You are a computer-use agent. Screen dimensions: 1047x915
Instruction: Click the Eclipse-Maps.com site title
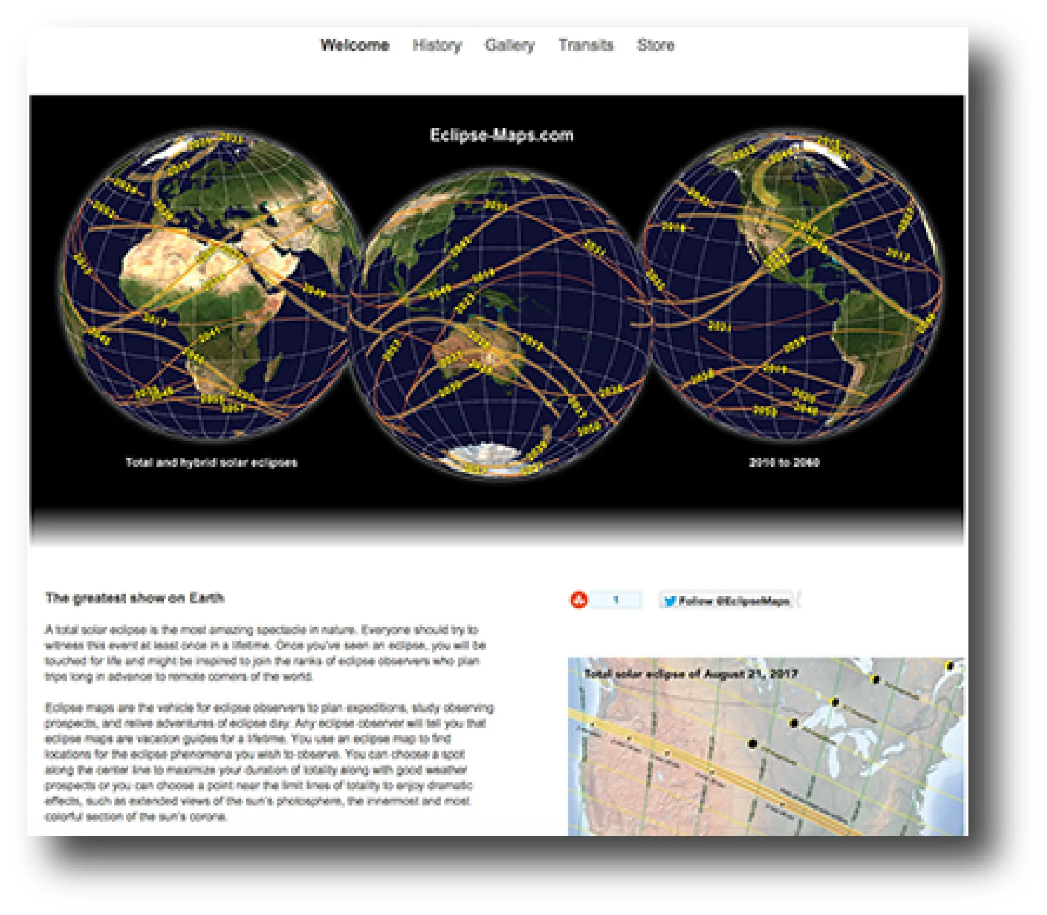coord(501,135)
